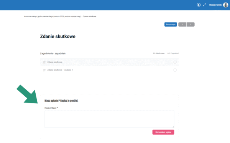Enter fullscreen with the expand arrows icon
The width and height of the screenshot is (230, 143).
(204, 5)
